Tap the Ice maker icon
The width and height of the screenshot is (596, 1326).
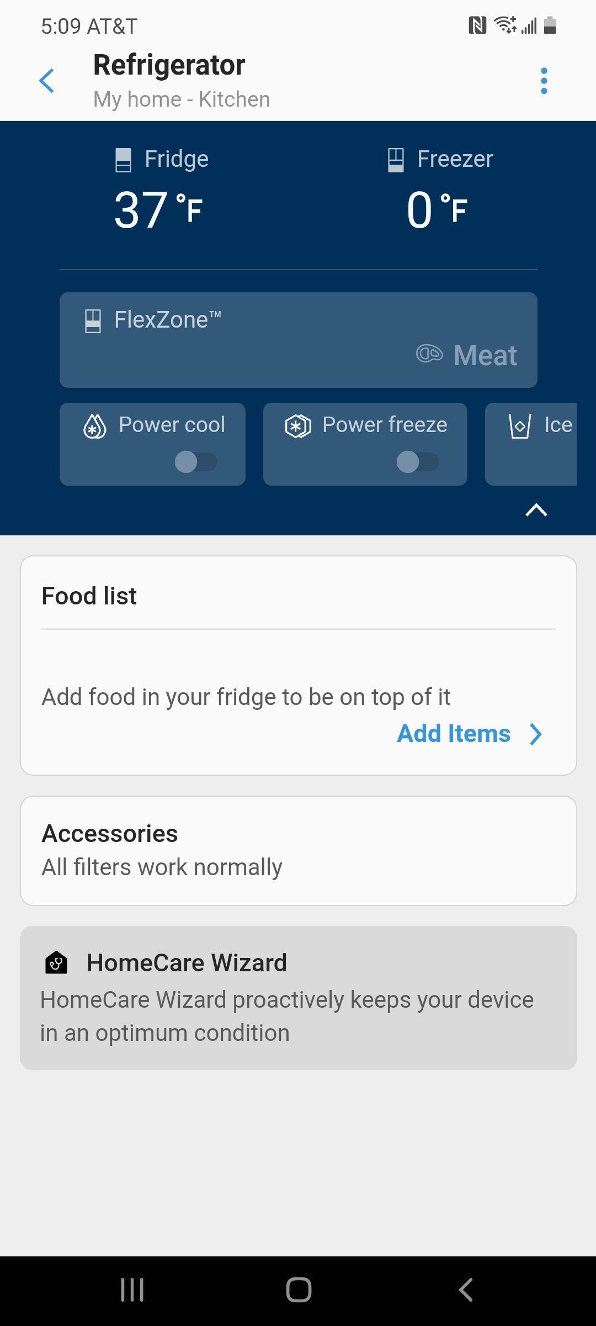point(519,426)
